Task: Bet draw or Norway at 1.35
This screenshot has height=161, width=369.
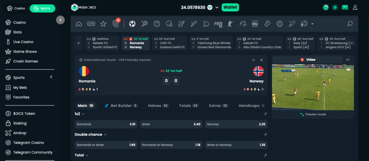Action: pyautogui.click(x=236, y=145)
